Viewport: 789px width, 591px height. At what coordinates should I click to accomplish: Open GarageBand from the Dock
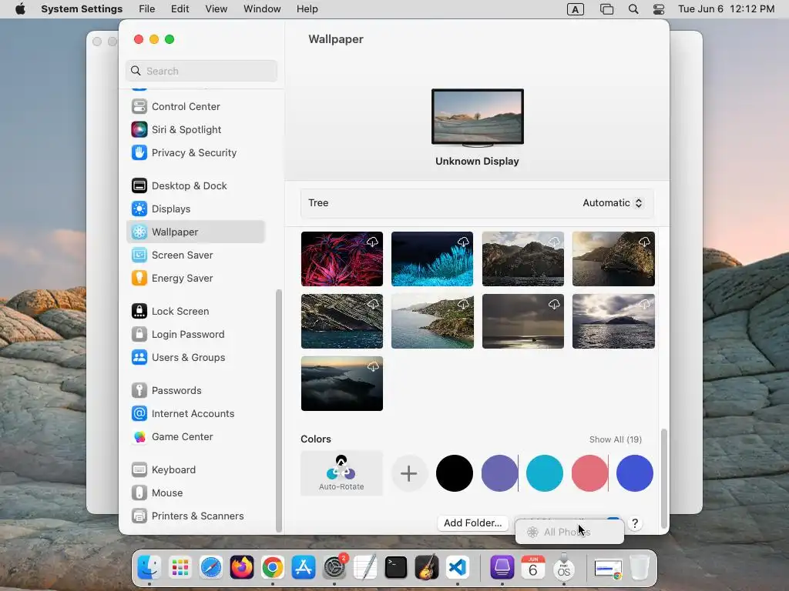click(x=427, y=568)
